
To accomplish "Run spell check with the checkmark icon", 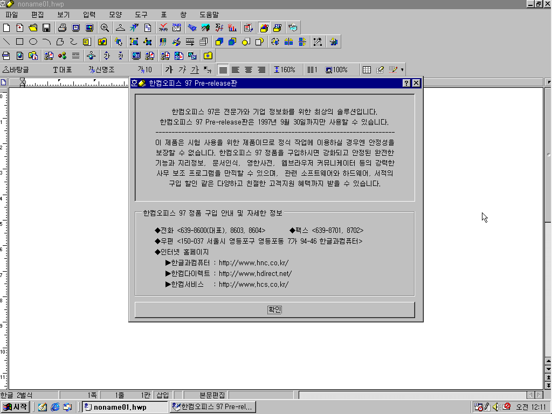I will tap(163, 28).
